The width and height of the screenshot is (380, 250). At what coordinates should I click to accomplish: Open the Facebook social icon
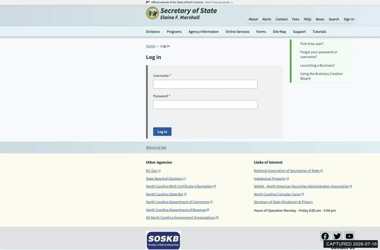pyautogui.click(x=325, y=236)
